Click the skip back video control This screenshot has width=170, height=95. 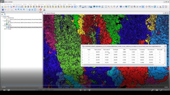click(80, 90)
